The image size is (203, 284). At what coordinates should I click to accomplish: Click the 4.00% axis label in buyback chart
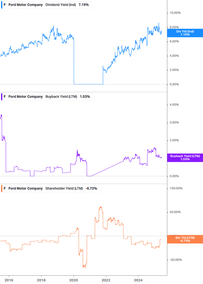[174, 105]
